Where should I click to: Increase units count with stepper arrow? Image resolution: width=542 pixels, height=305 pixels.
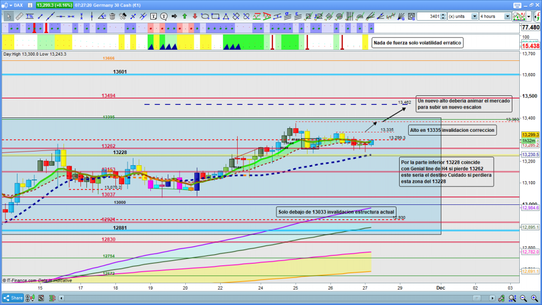pos(444,15)
